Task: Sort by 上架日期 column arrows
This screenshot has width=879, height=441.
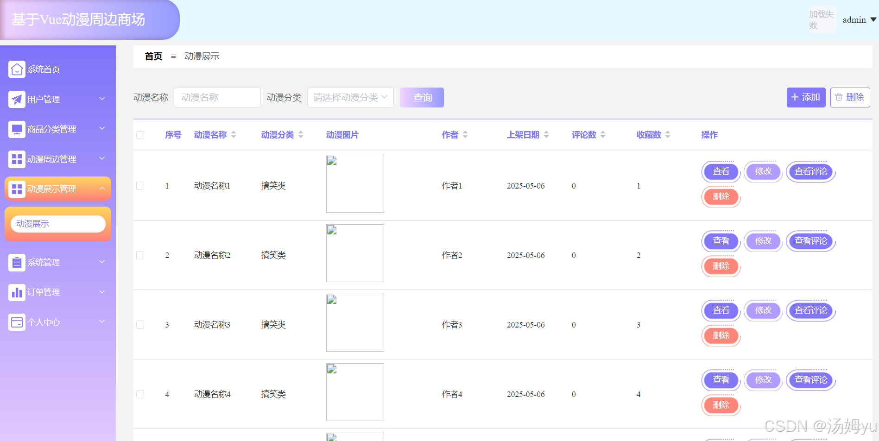Action: click(x=546, y=135)
